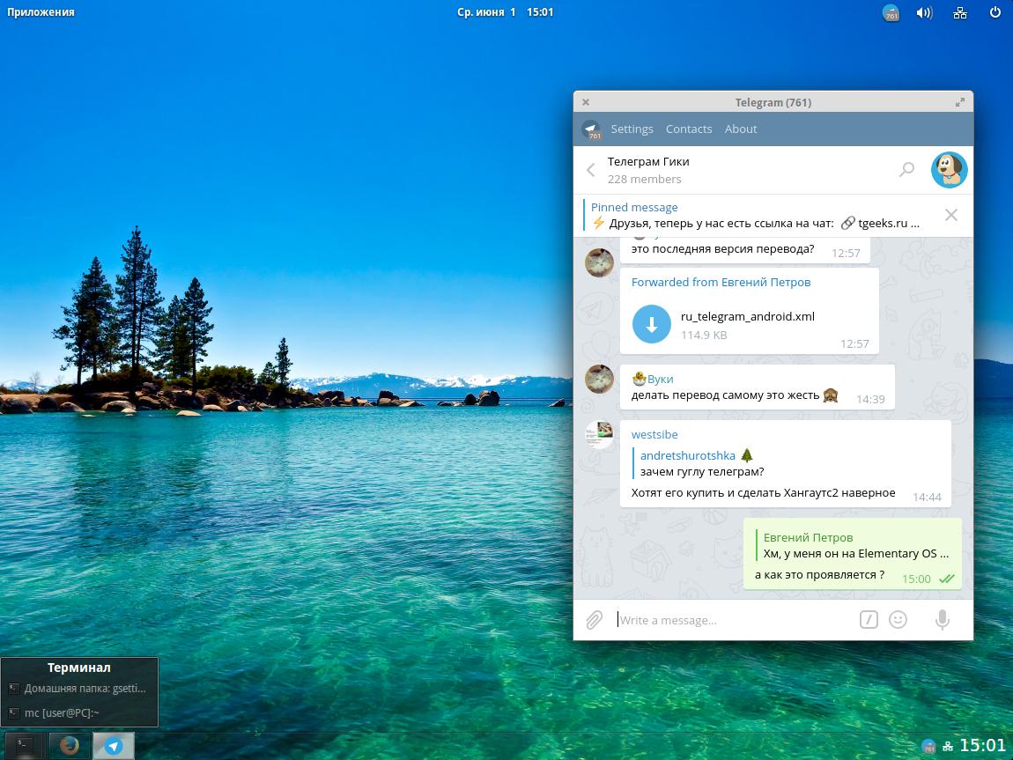Screen dimensions: 1013x760
Task: Switch to Firefox in taskbar
Action: (69, 746)
